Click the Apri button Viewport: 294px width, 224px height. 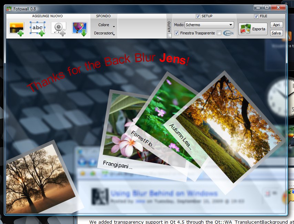[276, 25]
